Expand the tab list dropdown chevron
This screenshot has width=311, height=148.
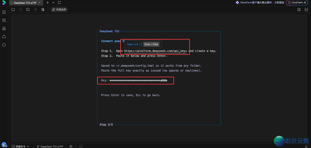pos(53,3)
